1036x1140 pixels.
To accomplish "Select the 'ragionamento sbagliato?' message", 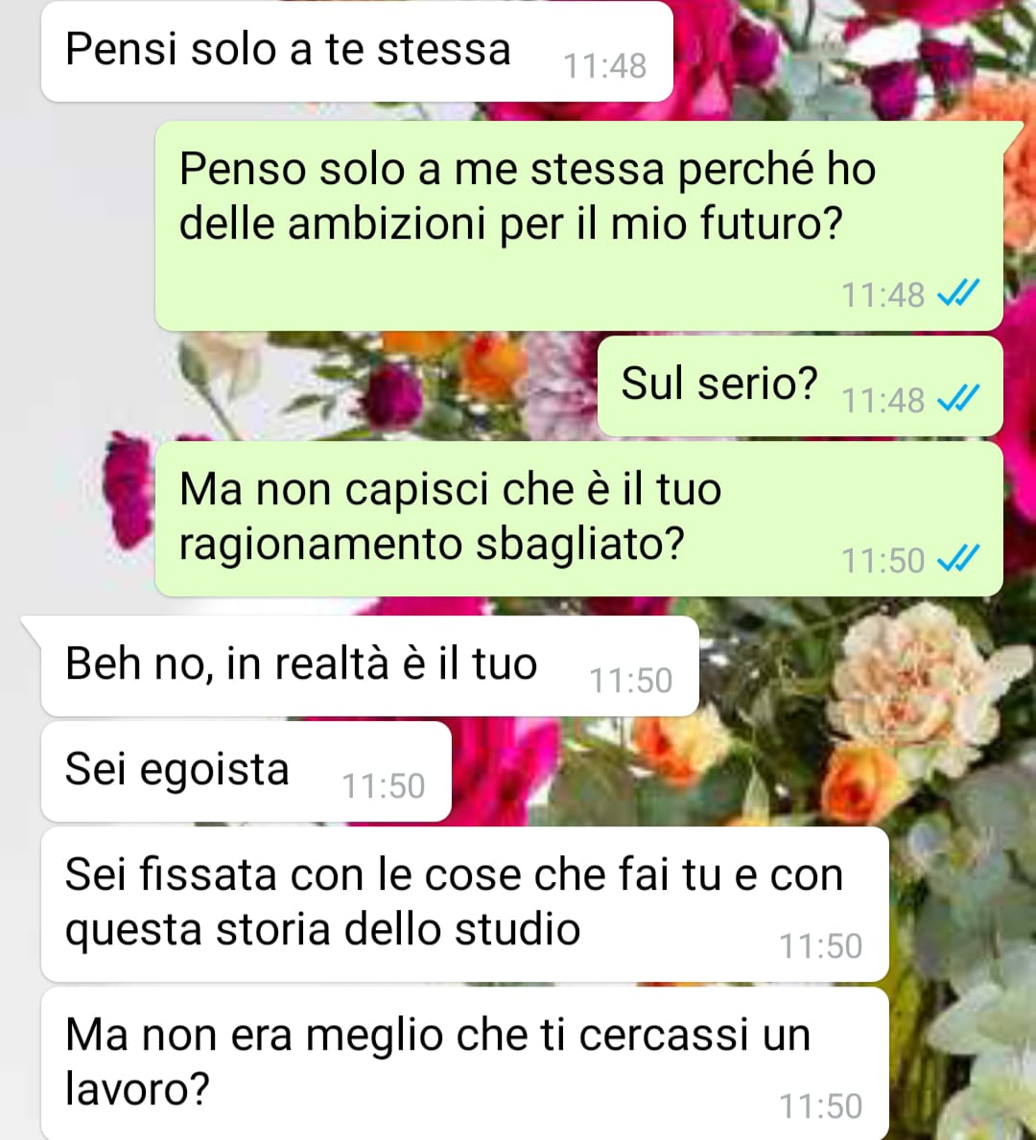I will tap(579, 519).
